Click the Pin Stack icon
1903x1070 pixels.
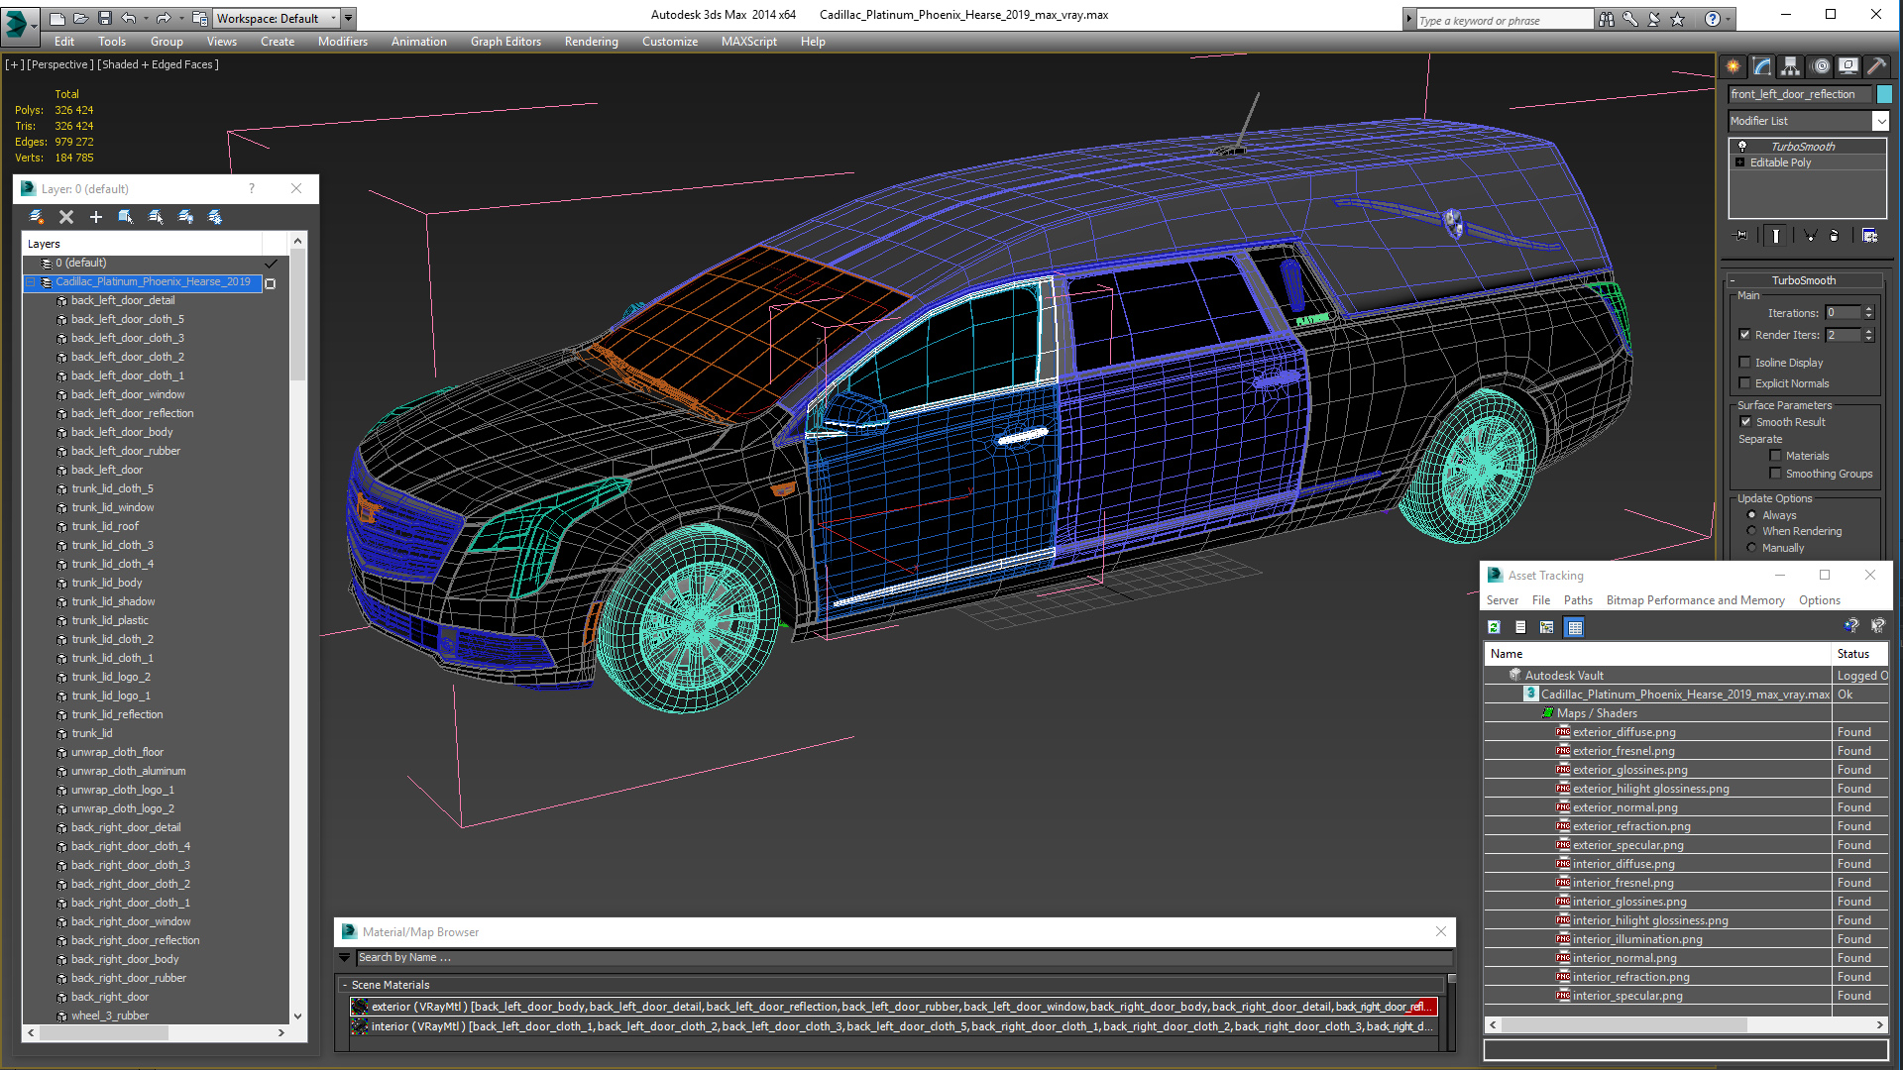click(1741, 236)
